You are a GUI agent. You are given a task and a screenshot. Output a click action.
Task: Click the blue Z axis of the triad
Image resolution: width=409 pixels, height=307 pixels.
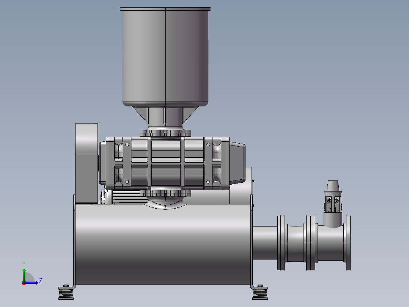(31, 283)
